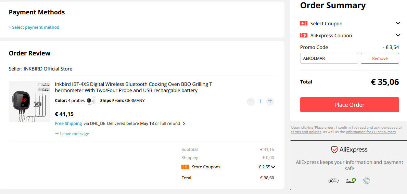Increase quantity with the plus button
Viewport: 407px width, 194px height.
click(x=270, y=101)
